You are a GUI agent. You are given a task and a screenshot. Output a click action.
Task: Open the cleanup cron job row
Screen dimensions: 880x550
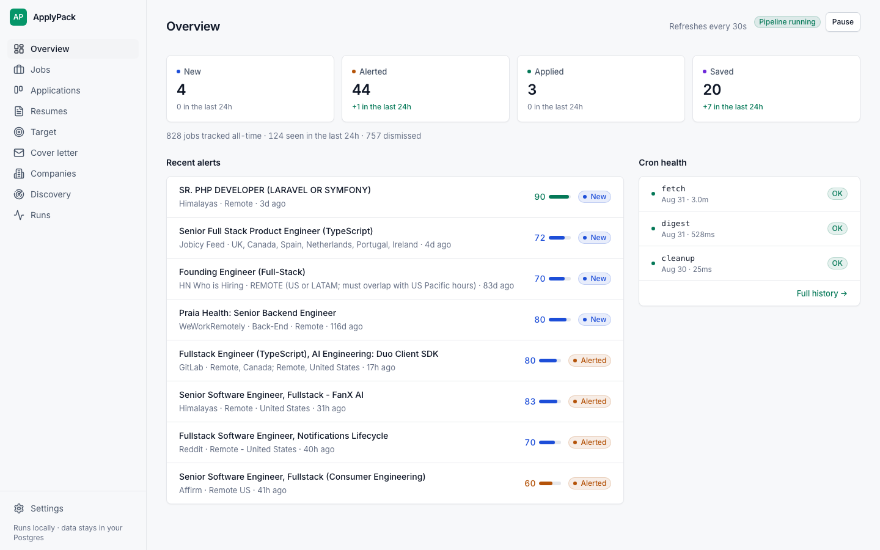coord(749,263)
